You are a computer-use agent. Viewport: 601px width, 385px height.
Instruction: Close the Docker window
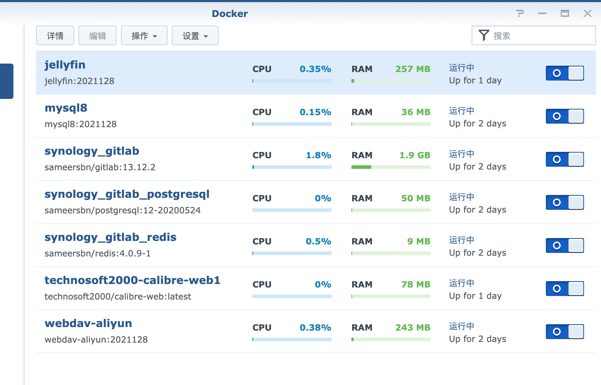click(587, 13)
